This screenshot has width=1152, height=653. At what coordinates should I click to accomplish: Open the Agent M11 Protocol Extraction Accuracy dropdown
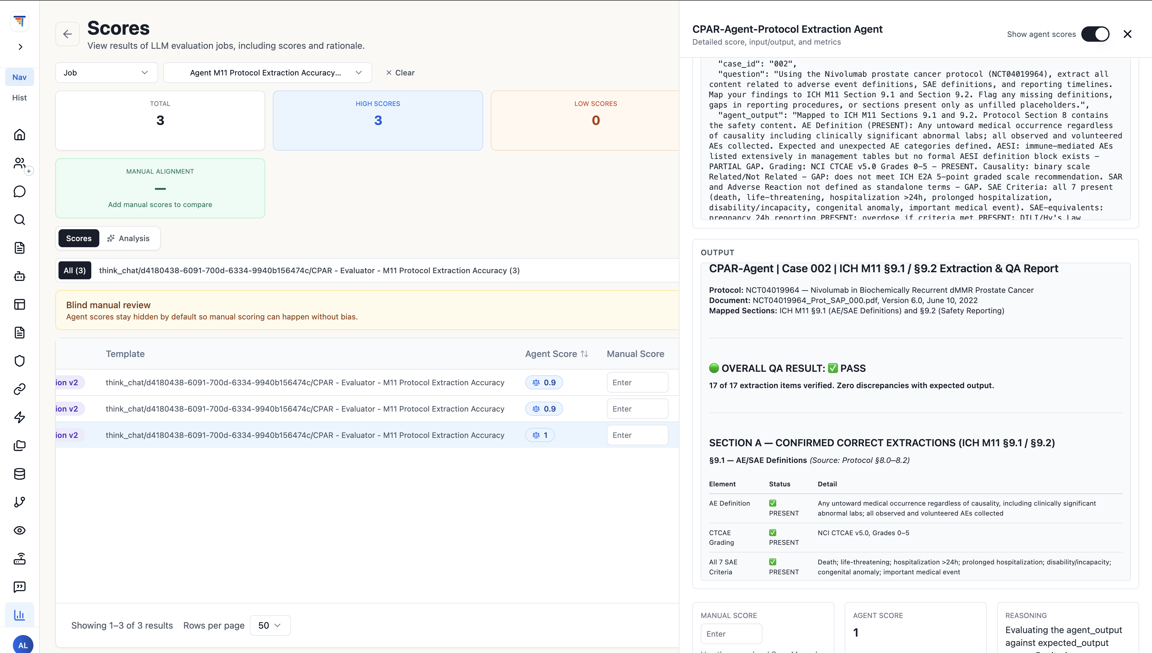tap(267, 73)
